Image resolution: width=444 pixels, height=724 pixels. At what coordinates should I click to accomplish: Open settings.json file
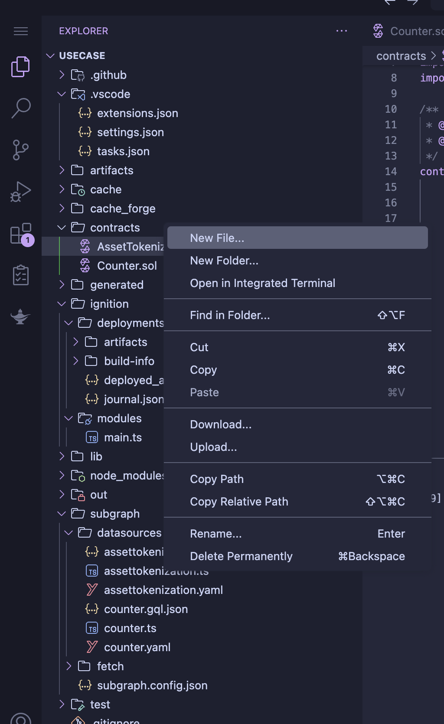pos(130,132)
